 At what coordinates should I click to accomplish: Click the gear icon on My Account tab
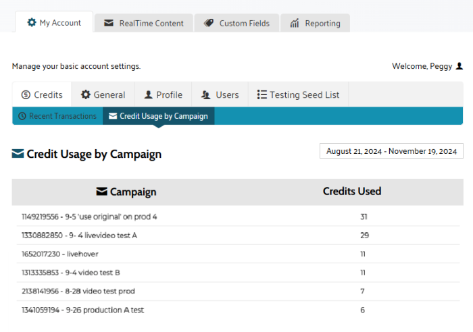tap(32, 23)
